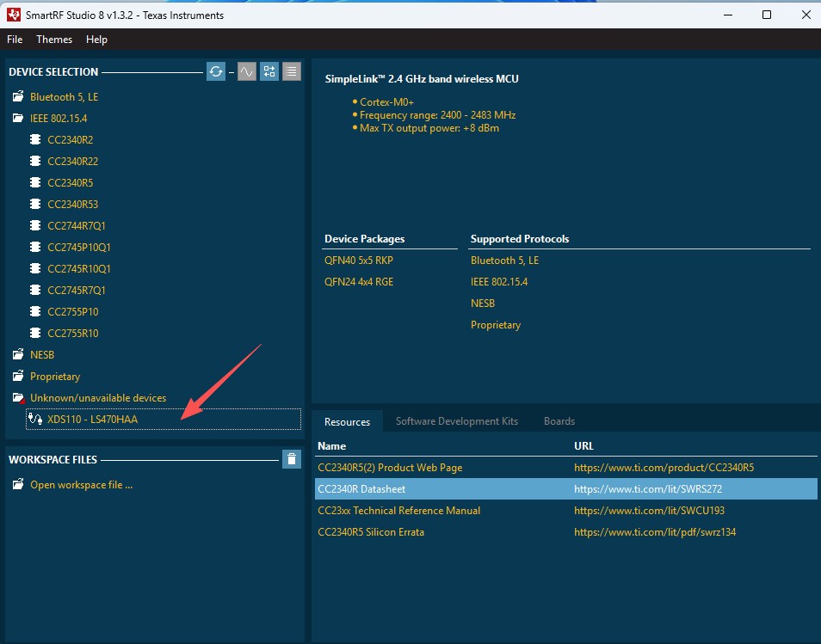Open the Themes menu
The height and width of the screenshot is (644, 821).
pyautogui.click(x=54, y=40)
